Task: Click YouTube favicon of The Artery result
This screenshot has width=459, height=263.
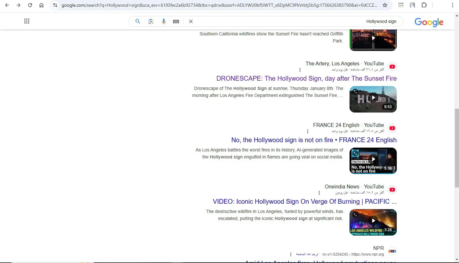Action: (x=392, y=67)
